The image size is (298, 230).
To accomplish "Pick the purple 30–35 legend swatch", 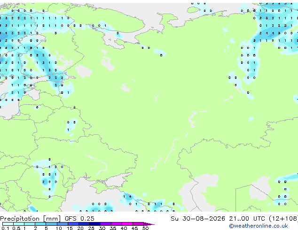I will pyautogui.click(x=106, y=224).
